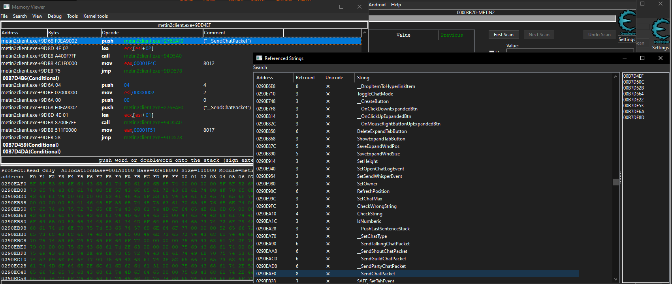The height and width of the screenshot is (284, 672).
Task: Click the Referenced Strings window title icon
Action: tap(259, 58)
